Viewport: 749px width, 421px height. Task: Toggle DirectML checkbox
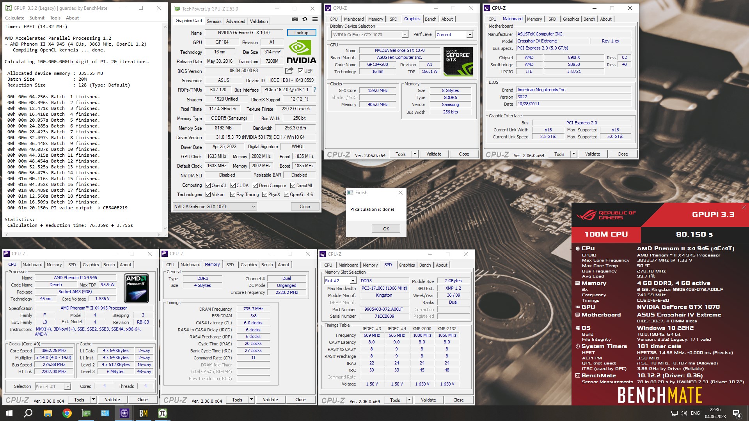293,186
